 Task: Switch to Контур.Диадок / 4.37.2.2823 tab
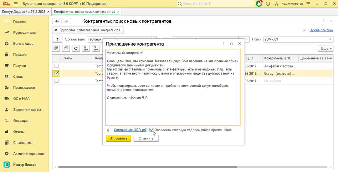(24, 12)
